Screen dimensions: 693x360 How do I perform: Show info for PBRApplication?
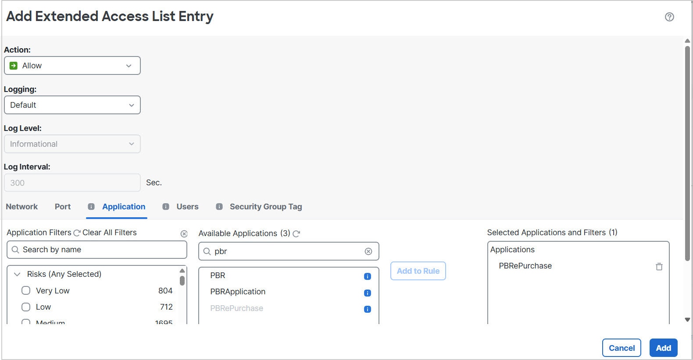(368, 293)
